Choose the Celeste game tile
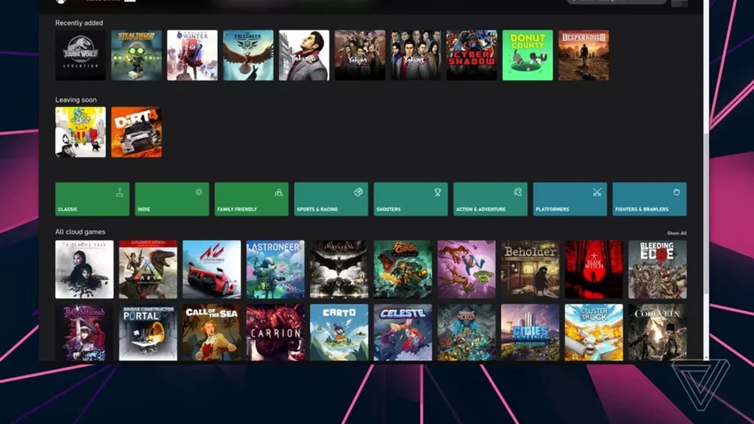This screenshot has width=754, height=424. pos(403,332)
